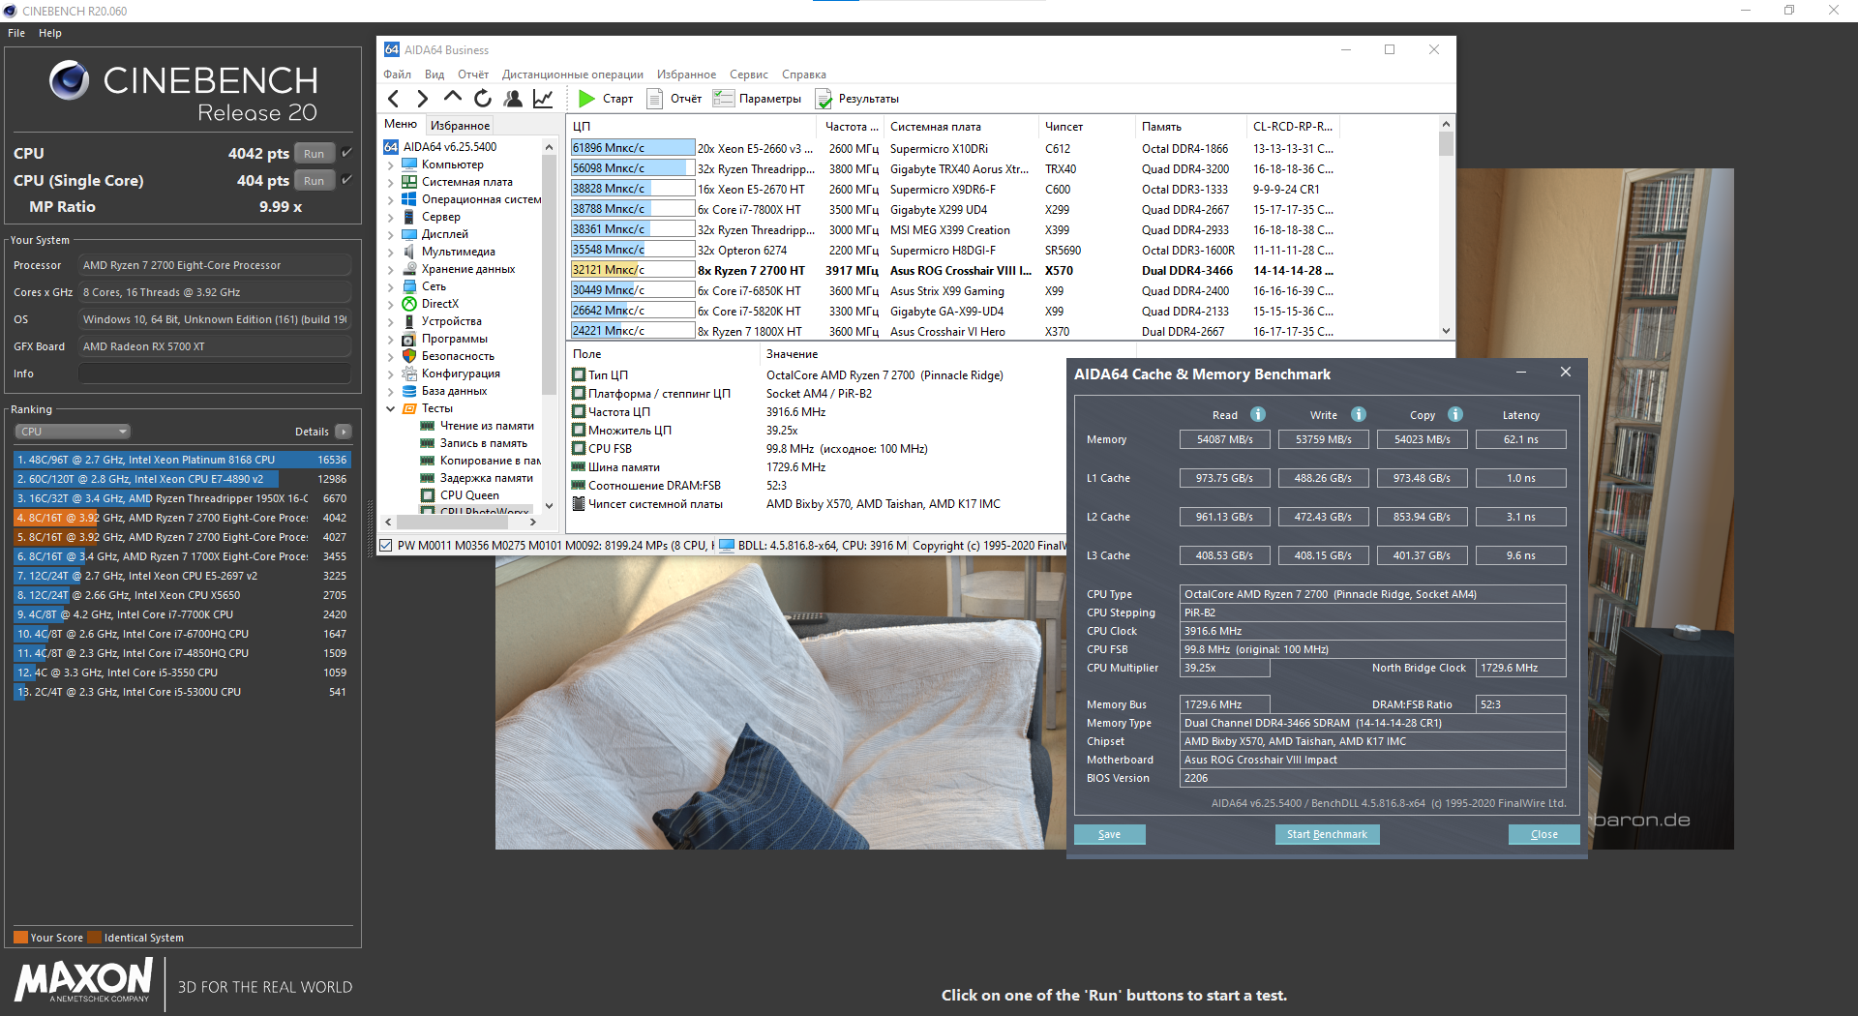Expand Сервер tree node
1858x1016 pixels.
391,217
